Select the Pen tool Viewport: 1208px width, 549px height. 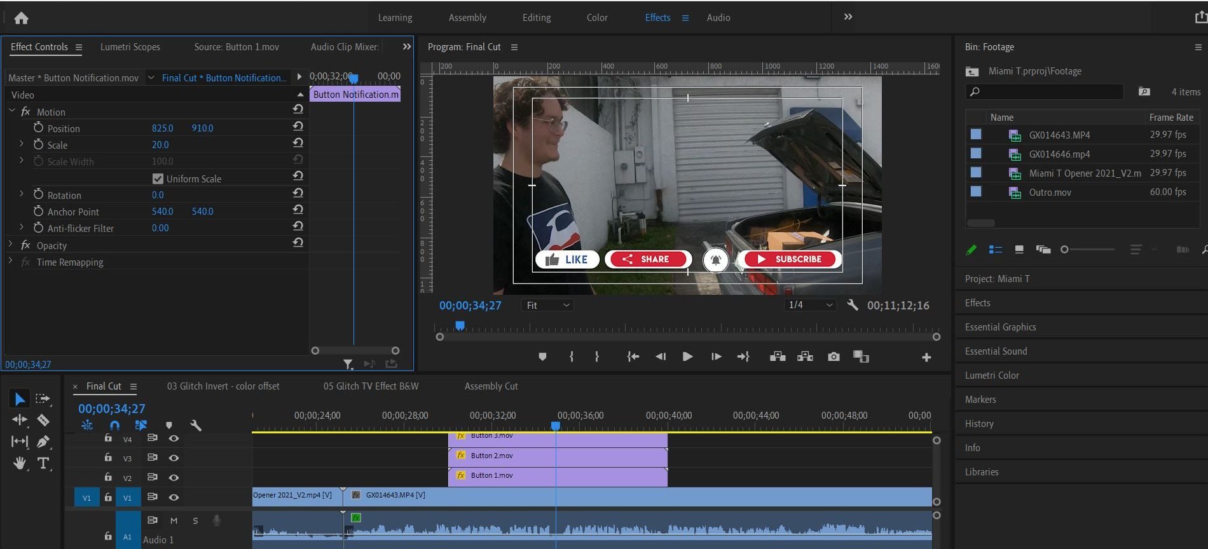click(x=43, y=442)
